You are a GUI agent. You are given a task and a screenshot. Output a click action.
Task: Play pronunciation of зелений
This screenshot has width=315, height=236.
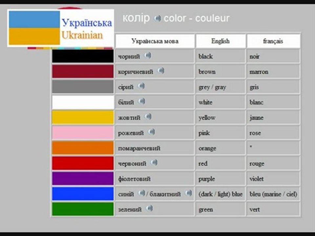[x=149, y=208]
